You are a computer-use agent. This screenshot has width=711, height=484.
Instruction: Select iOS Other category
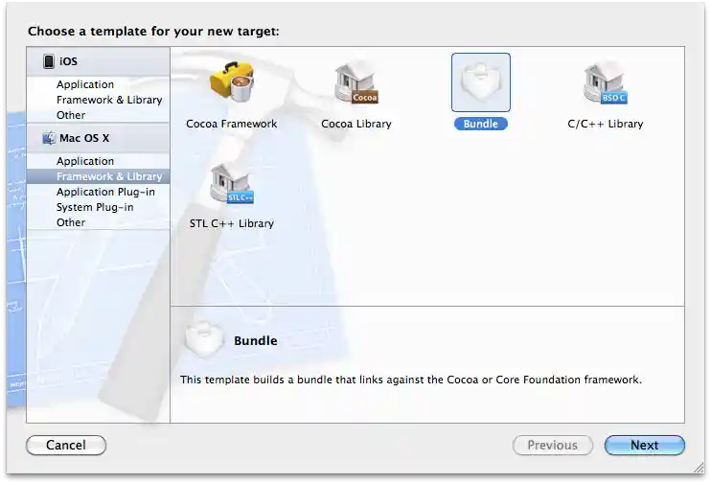point(71,115)
